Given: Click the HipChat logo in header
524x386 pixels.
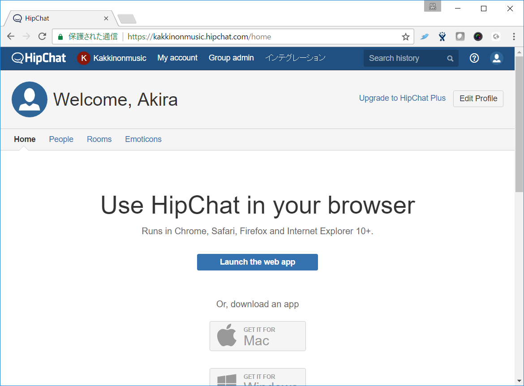Looking at the screenshot, I should coord(39,58).
